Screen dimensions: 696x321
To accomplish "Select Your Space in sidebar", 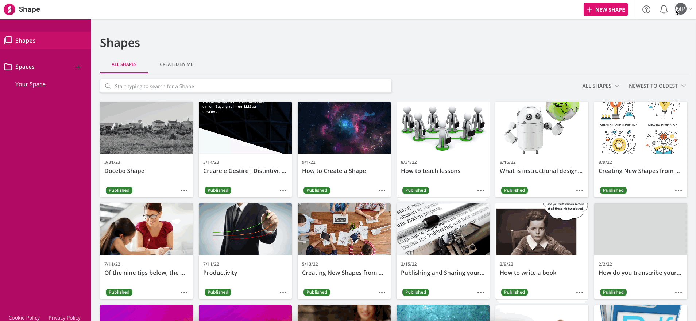I will [x=30, y=84].
